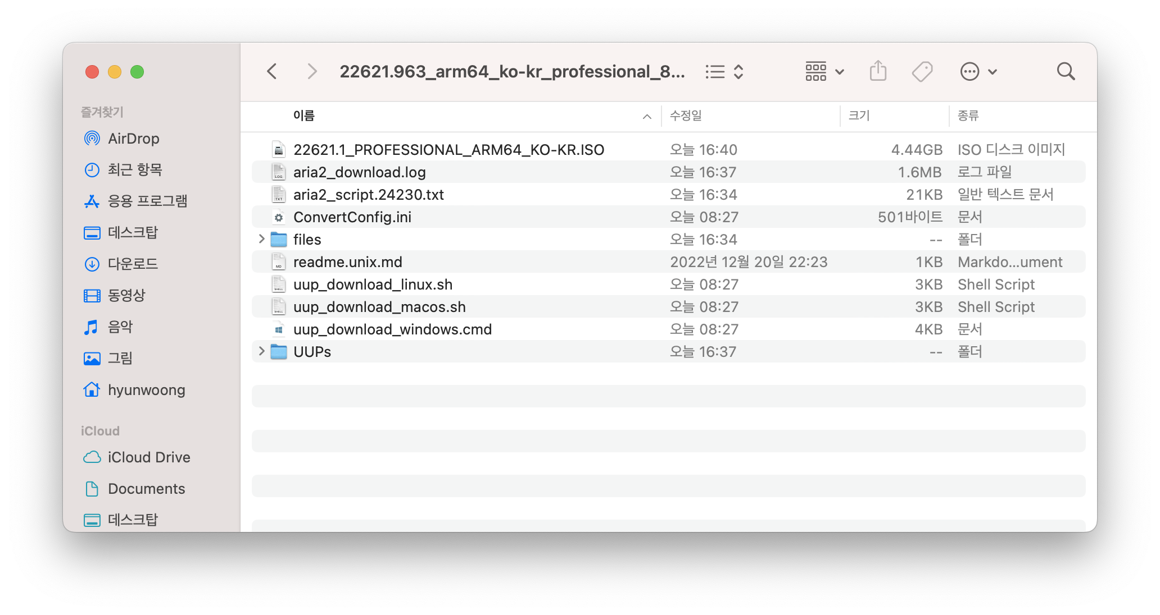This screenshot has width=1160, height=615.
Task: Click the Edit Tags icon
Action: coord(922,71)
